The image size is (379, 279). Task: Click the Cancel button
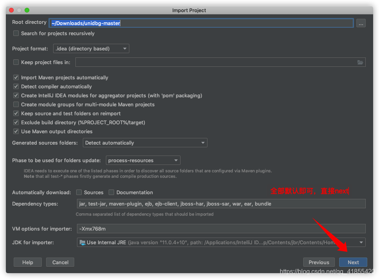[x=60, y=262]
